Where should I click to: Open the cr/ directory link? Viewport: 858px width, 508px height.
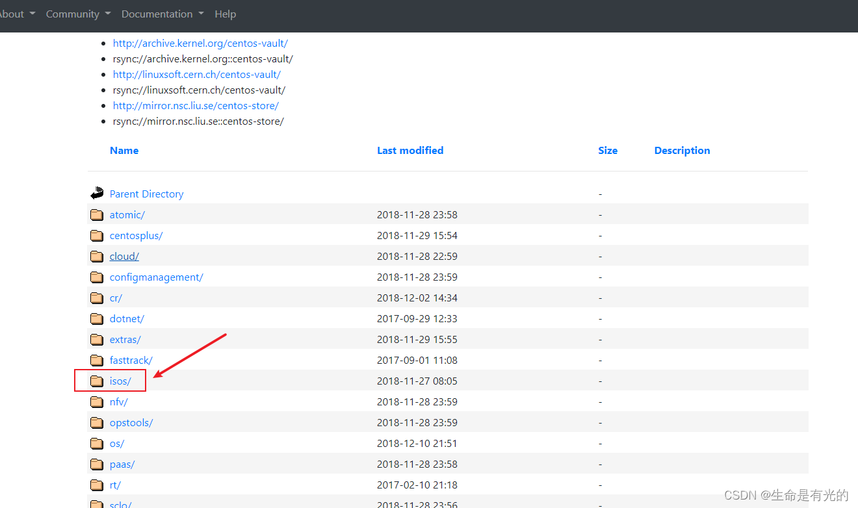pyautogui.click(x=116, y=298)
